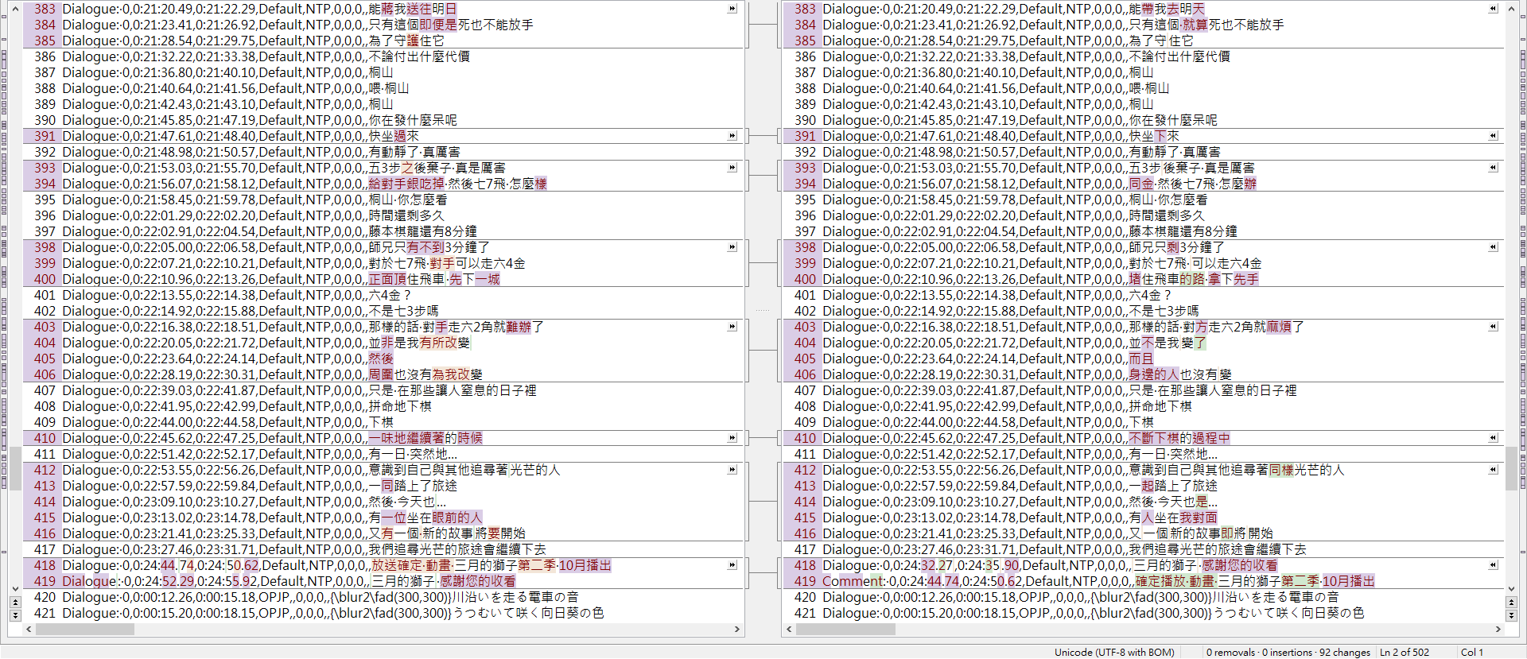This screenshot has width=1527, height=659.
Task: Click 'Col 1' in status bar
Action: pos(1472,652)
